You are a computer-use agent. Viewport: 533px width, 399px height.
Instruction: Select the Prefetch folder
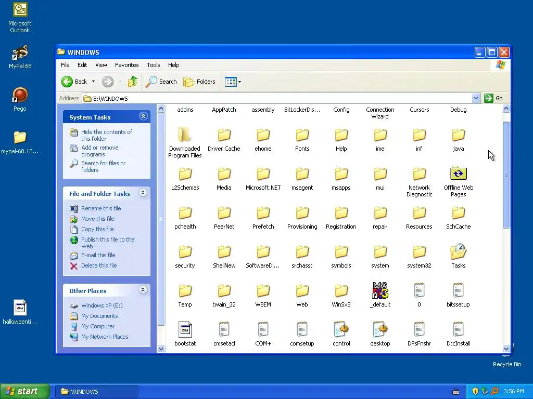click(x=263, y=218)
